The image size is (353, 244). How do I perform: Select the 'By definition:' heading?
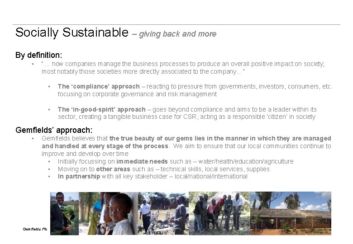click(x=38, y=55)
